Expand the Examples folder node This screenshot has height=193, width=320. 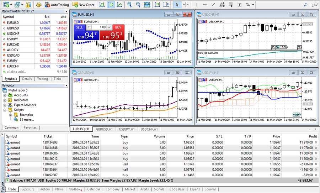(x=10, y=115)
